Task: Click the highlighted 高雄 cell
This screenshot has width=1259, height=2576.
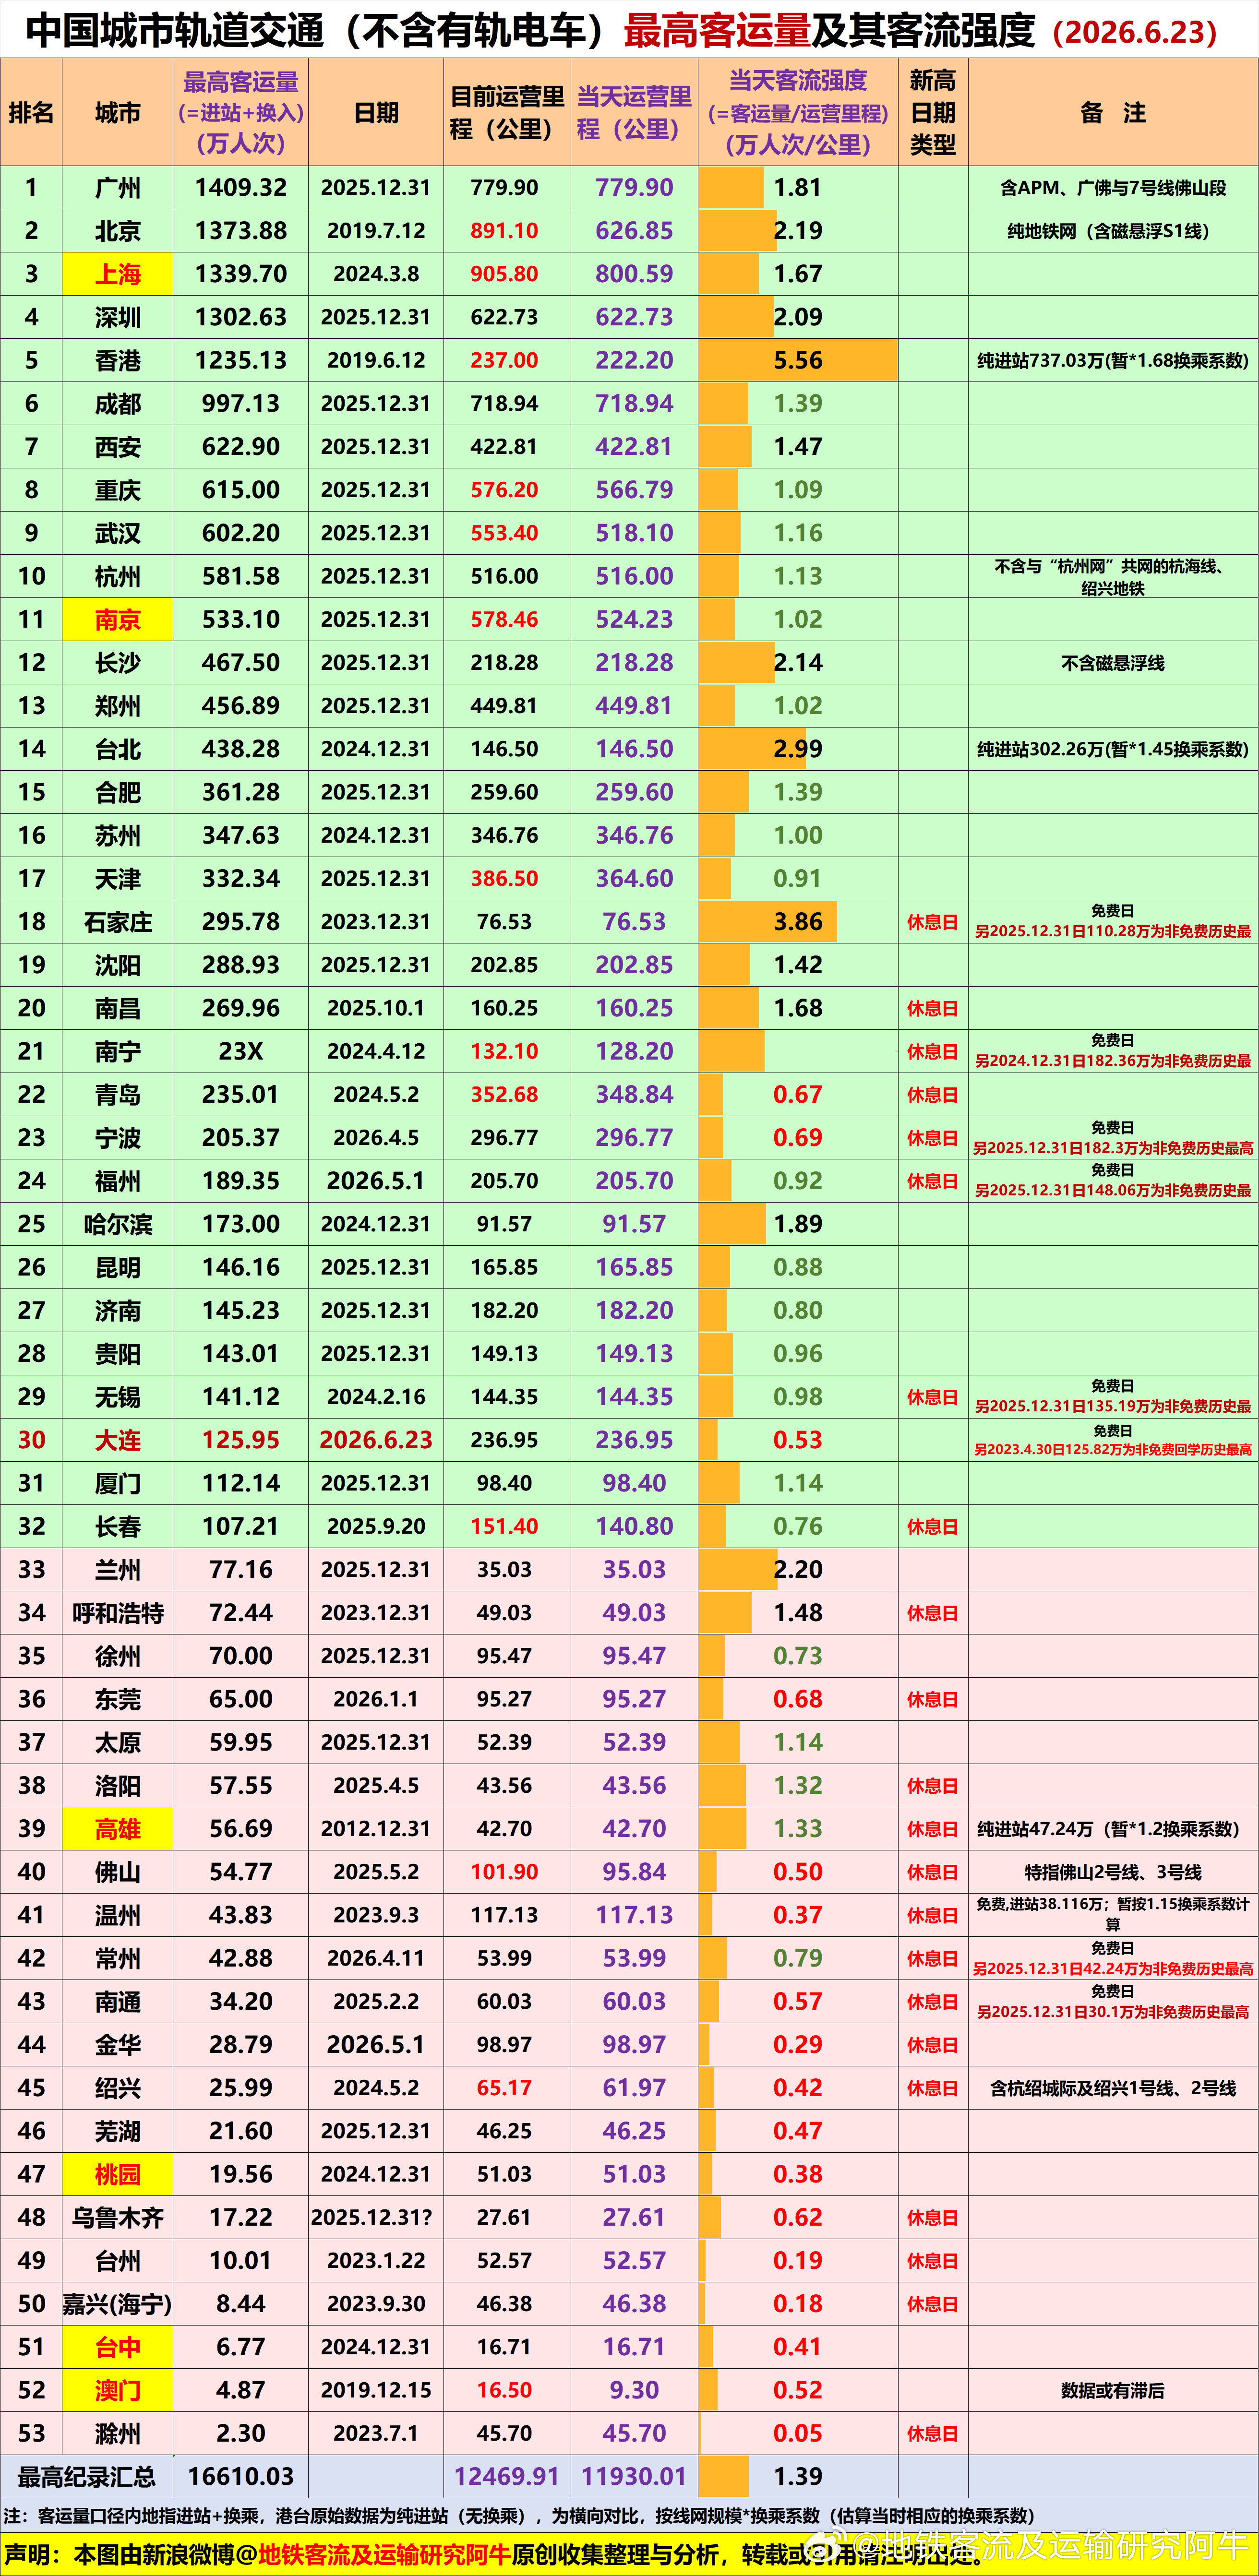Action: point(118,1829)
